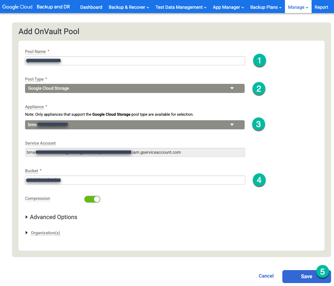Open the Backup & Recover menu
Screen dimensions: 334x286
[128, 7]
